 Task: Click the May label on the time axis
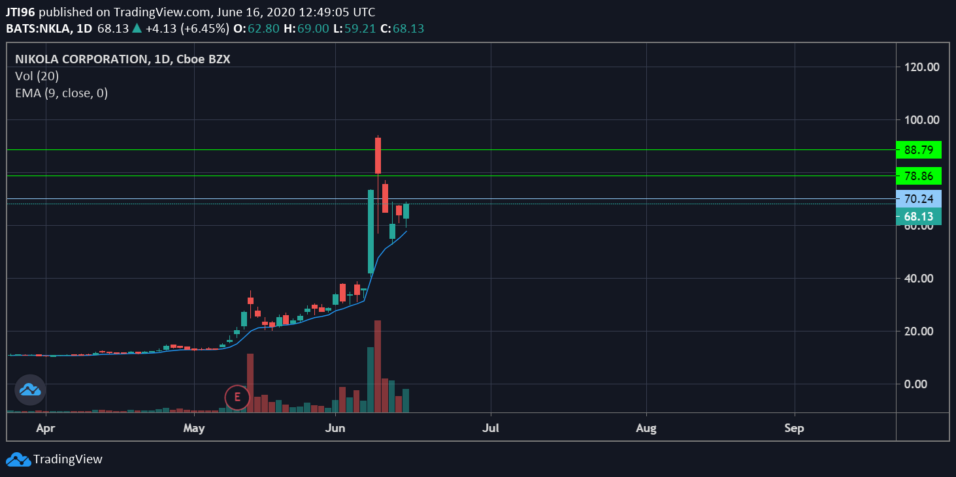[x=194, y=429]
